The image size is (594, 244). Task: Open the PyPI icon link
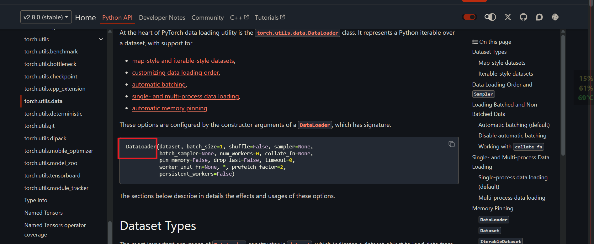tap(555, 17)
